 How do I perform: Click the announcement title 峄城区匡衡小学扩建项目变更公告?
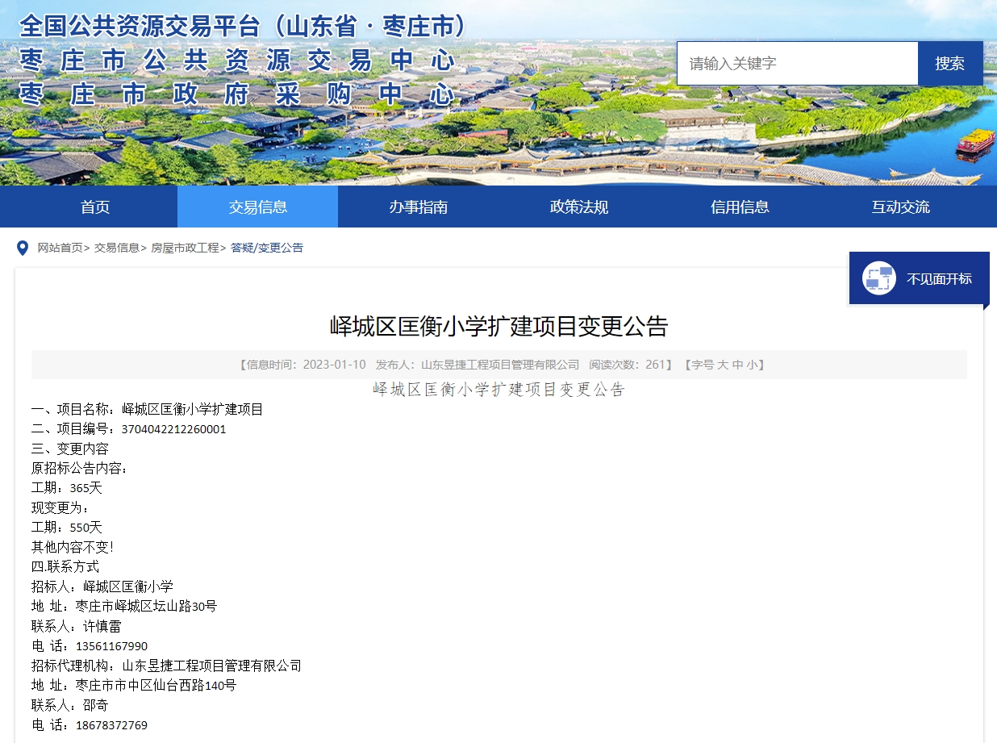[x=499, y=326]
